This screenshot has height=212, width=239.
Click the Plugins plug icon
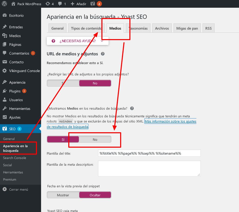[5, 91]
